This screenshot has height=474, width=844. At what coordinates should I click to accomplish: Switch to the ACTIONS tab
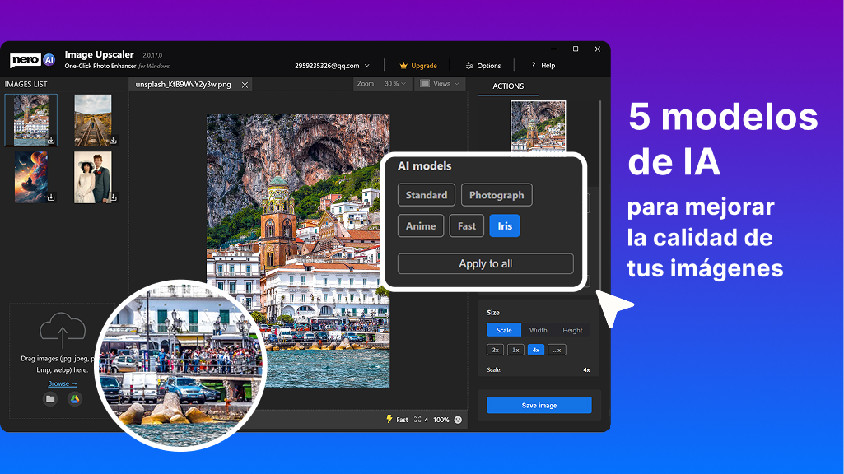tap(509, 86)
